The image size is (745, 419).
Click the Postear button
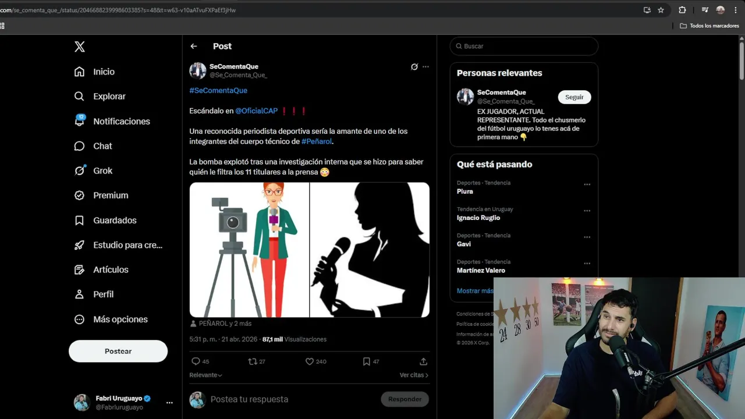click(118, 351)
